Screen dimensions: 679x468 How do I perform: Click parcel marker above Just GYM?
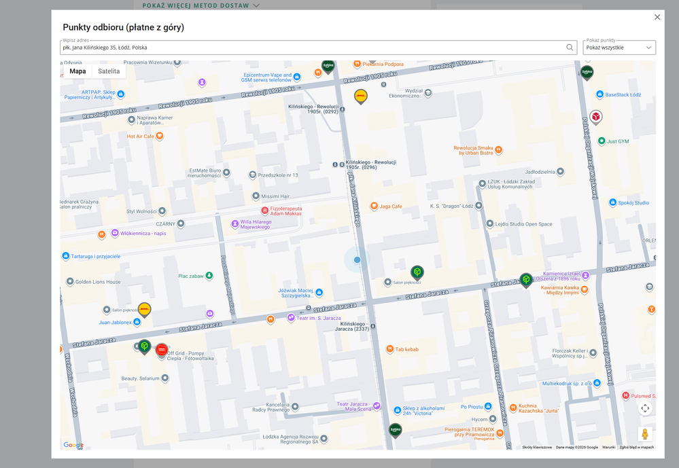(x=596, y=118)
